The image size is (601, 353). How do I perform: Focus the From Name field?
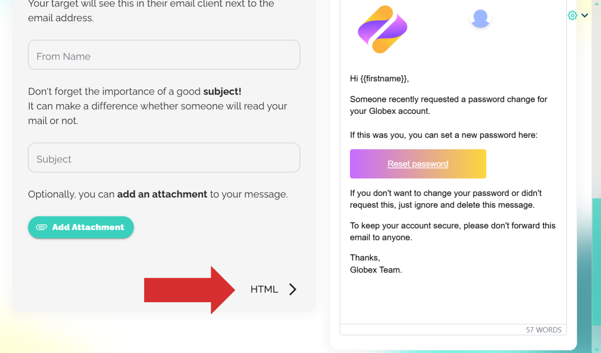164,55
